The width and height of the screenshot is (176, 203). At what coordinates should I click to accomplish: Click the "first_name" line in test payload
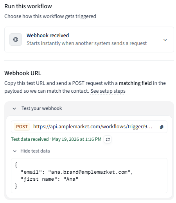tap(50, 179)
